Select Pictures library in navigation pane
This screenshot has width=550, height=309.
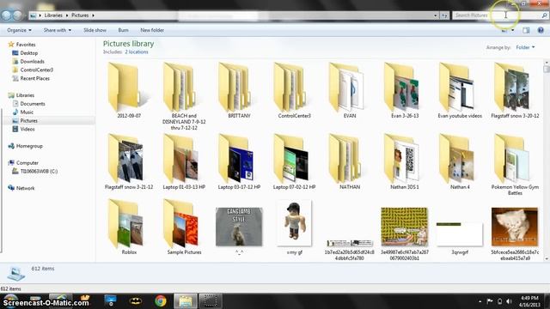pos(25,120)
